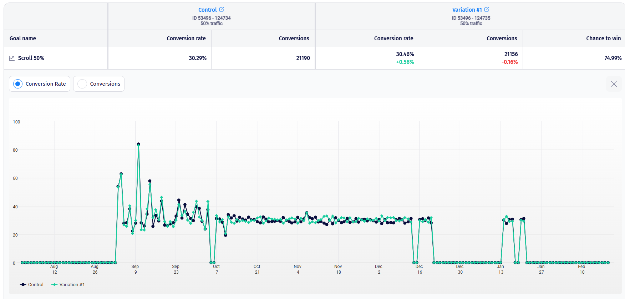
Task: Toggle Control series in chart legend
Action: [32, 284]
